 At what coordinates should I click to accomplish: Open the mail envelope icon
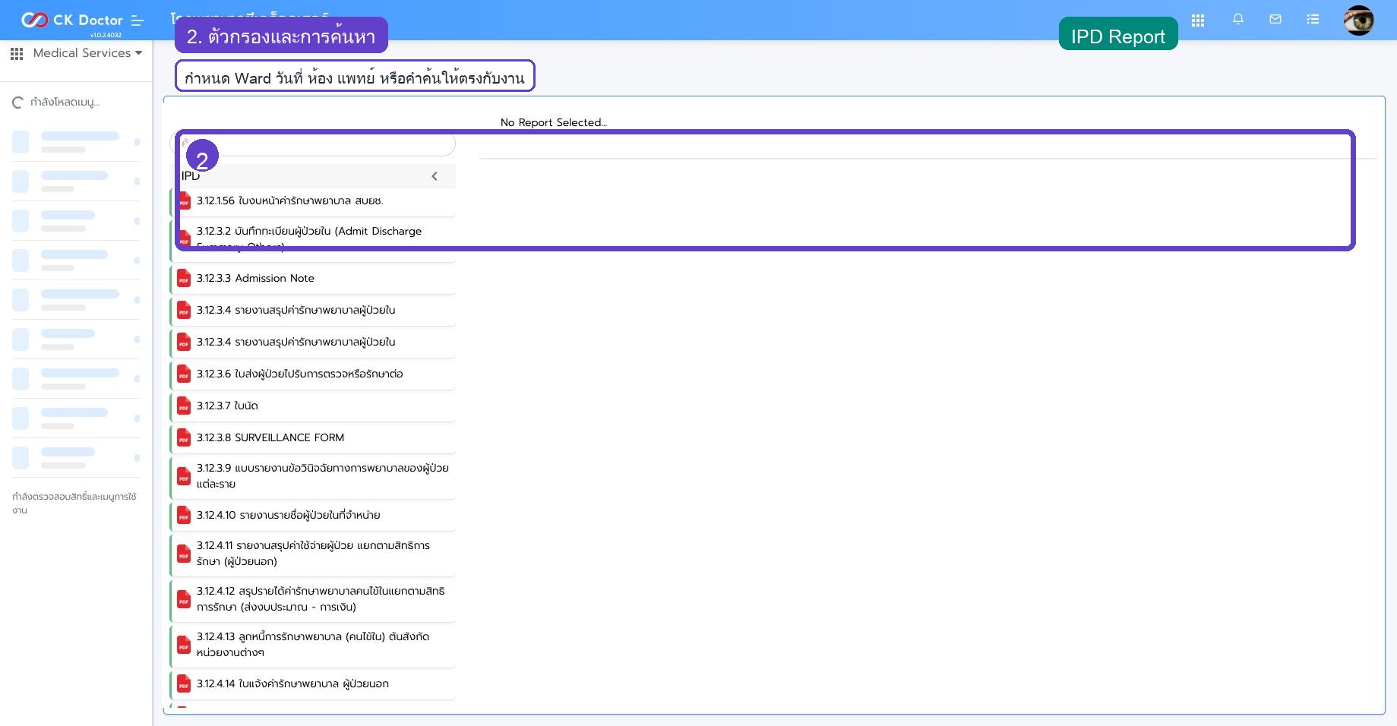tap(1275, 20)
